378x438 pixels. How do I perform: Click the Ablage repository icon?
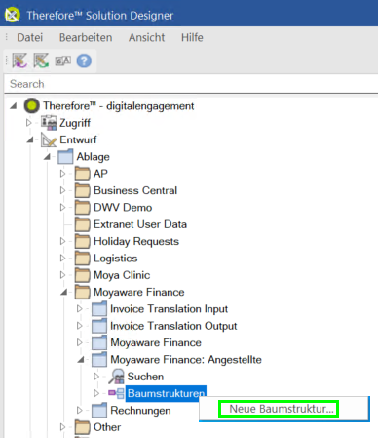pos(65,157)
